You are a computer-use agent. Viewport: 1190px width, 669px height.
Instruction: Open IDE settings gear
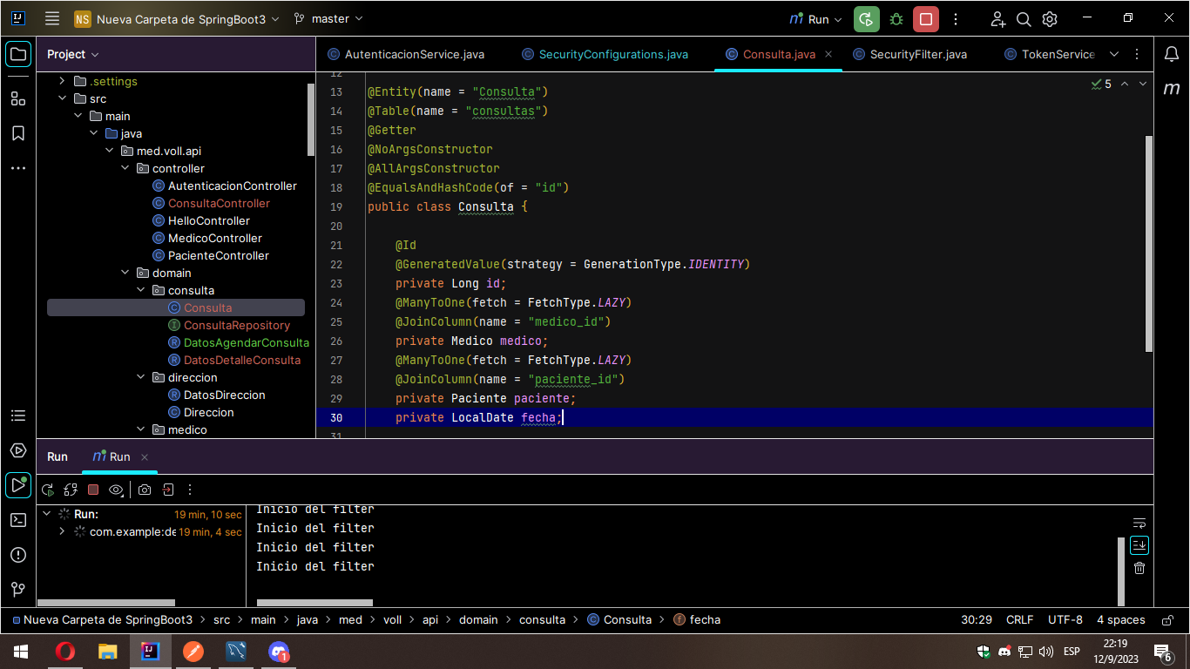coord(1050,19)
